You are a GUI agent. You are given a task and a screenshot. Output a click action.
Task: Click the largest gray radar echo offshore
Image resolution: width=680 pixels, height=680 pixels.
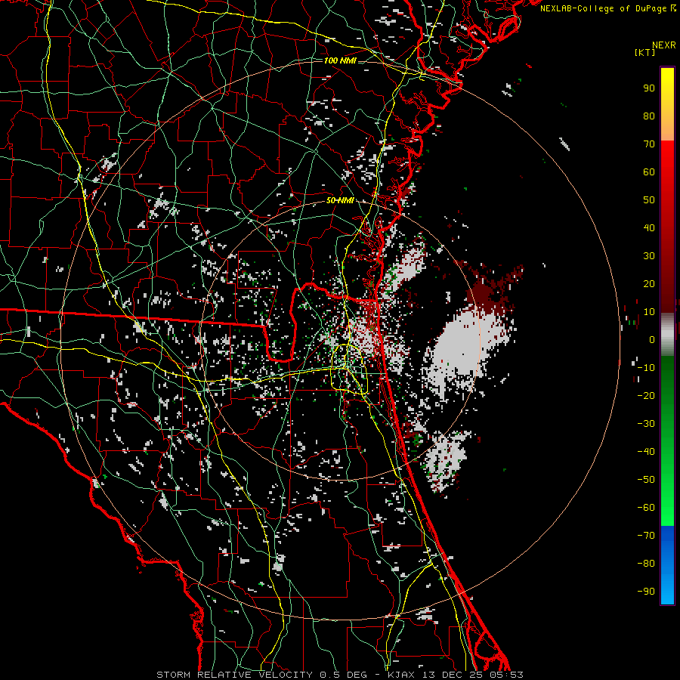[x=466, y=347]
